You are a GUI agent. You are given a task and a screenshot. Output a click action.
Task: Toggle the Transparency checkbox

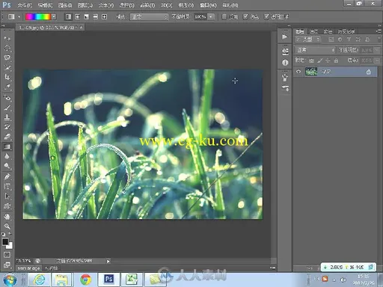tap(266, 16)
